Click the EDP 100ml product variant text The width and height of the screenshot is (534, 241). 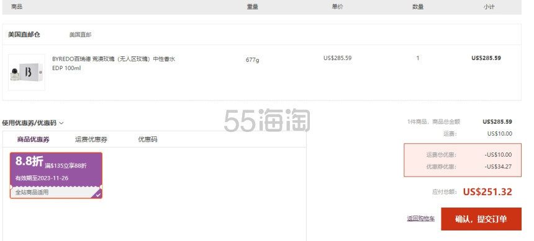click(66, 68)
